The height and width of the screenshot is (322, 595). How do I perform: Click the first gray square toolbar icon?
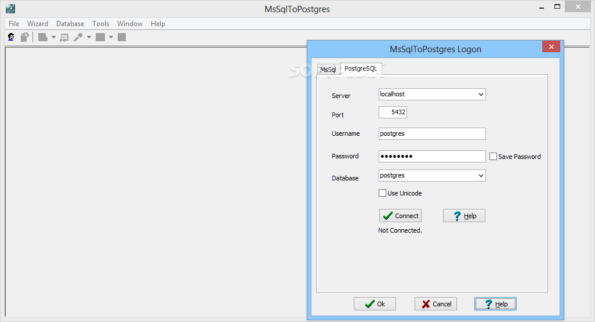point(100,37)
